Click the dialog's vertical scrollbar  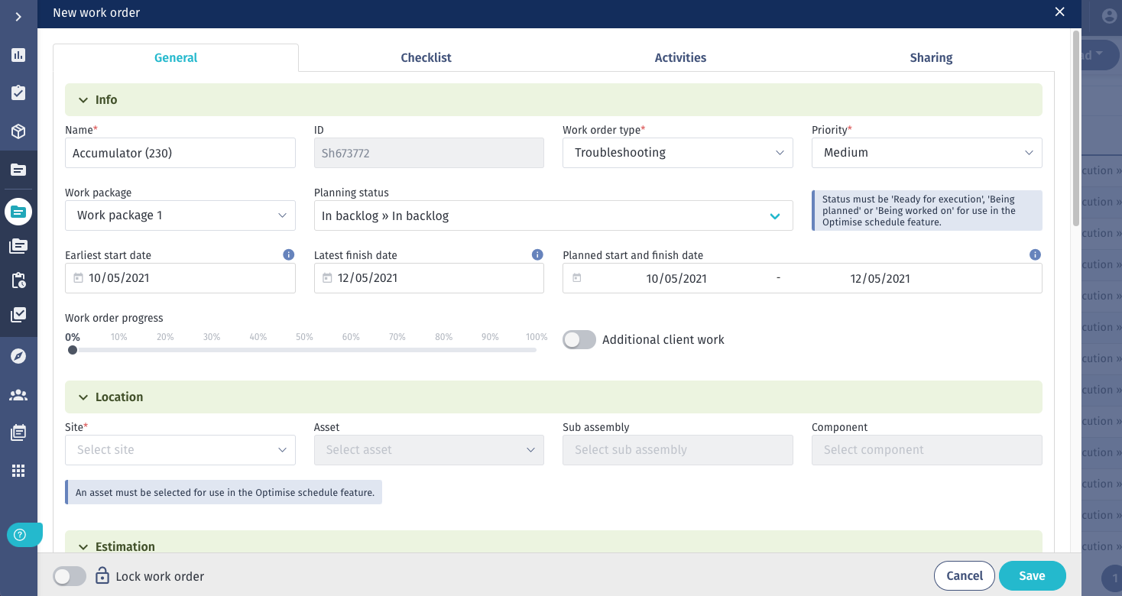tap(1076, 128)
